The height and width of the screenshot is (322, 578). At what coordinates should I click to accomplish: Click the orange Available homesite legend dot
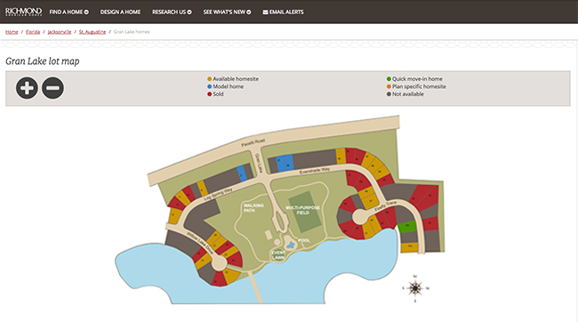click(209, 79)
